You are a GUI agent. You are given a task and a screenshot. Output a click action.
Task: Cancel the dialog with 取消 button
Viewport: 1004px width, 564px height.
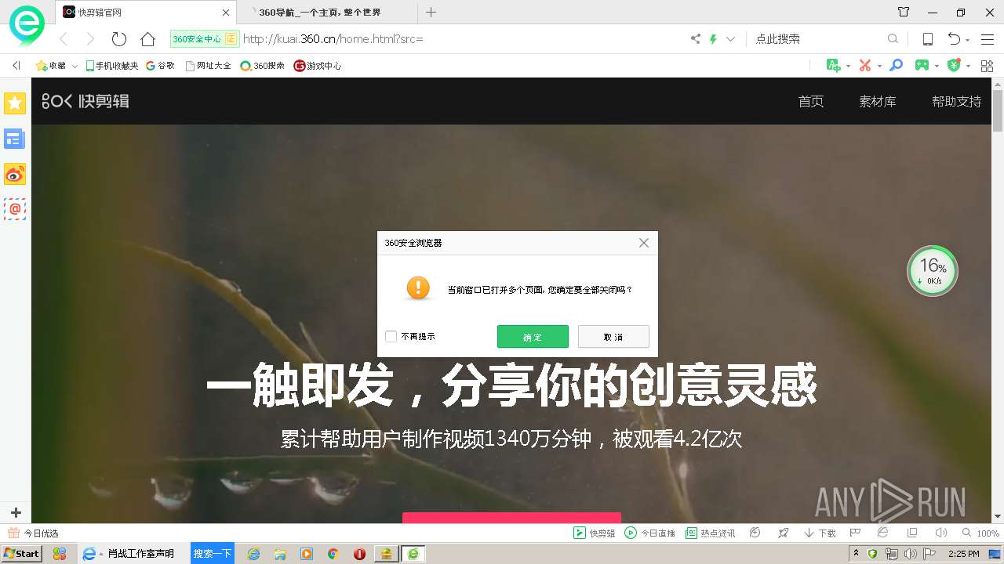613,336
